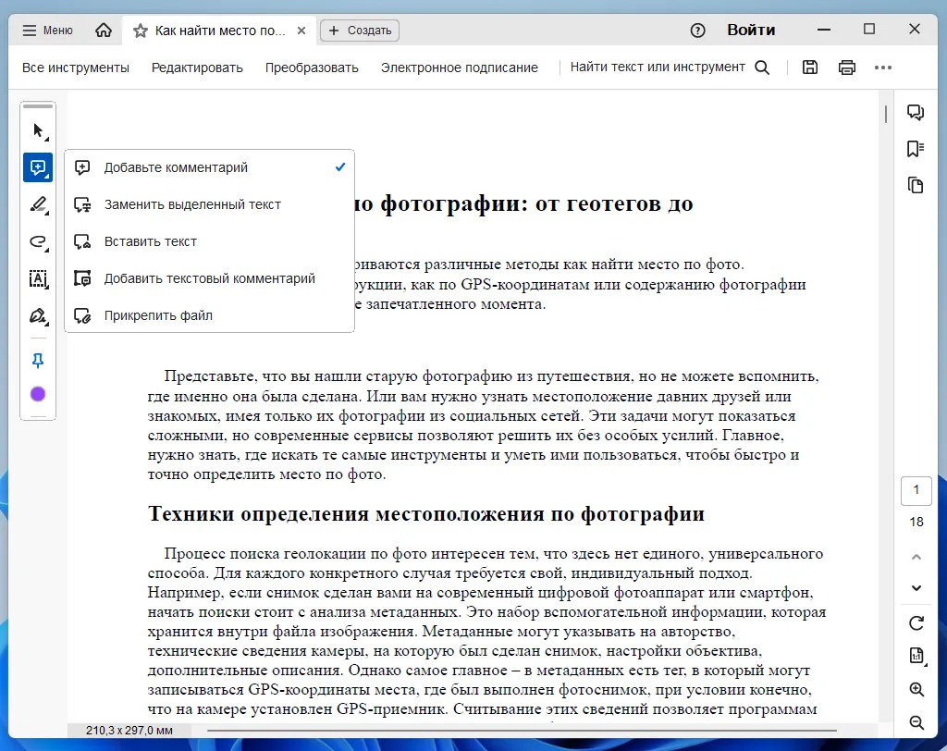Open the 'Меню' menu

point(46,30)
